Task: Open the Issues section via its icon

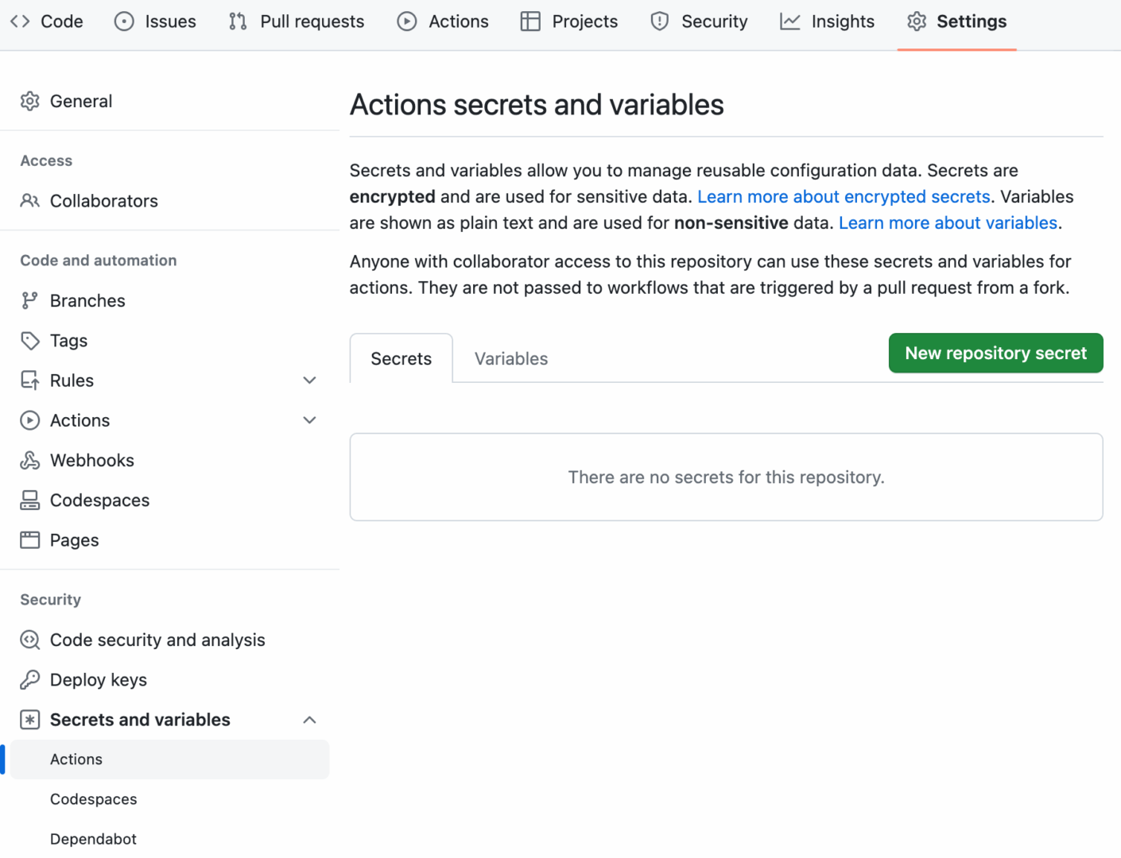Action: 125,21
